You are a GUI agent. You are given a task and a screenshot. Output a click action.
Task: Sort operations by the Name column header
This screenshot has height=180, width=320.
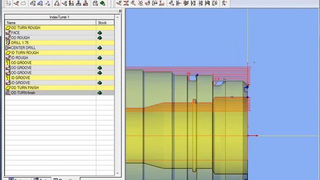tap(50, 22)
